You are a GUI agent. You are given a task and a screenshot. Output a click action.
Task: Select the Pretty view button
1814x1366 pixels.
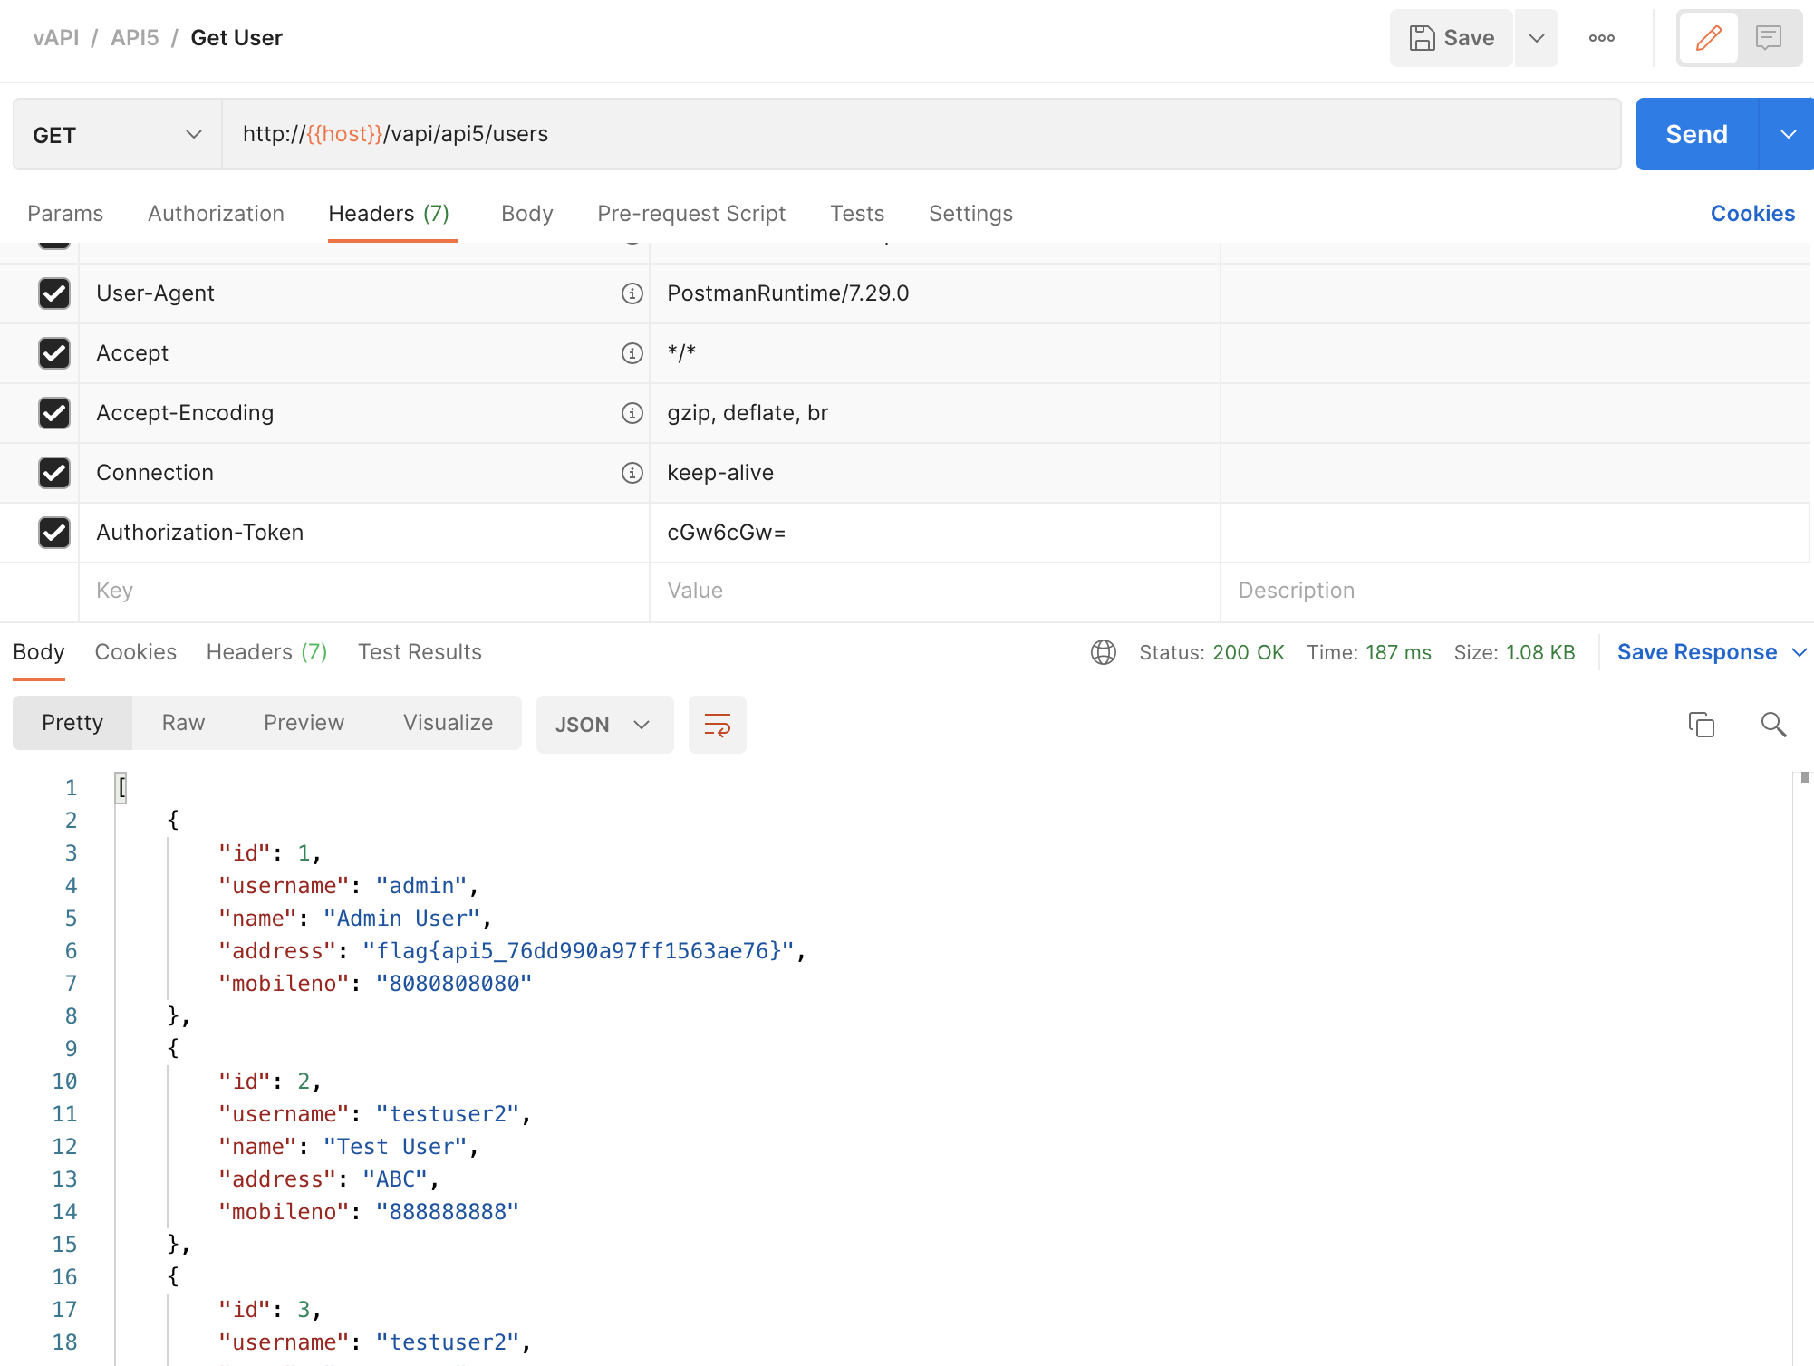(72, 723)
